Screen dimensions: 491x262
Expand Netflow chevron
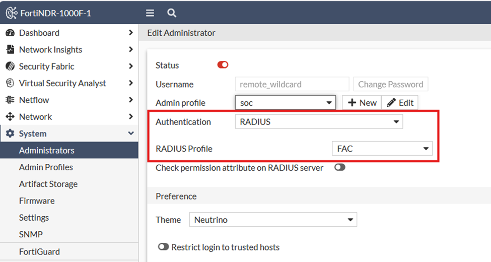pyautogui.click(x=131, y=100)
